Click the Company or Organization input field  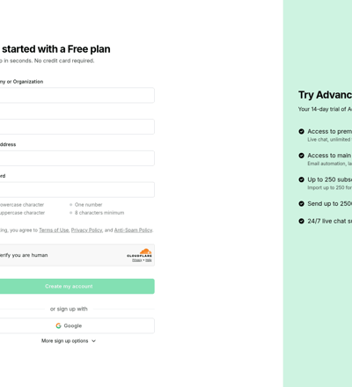pos(77,95)
